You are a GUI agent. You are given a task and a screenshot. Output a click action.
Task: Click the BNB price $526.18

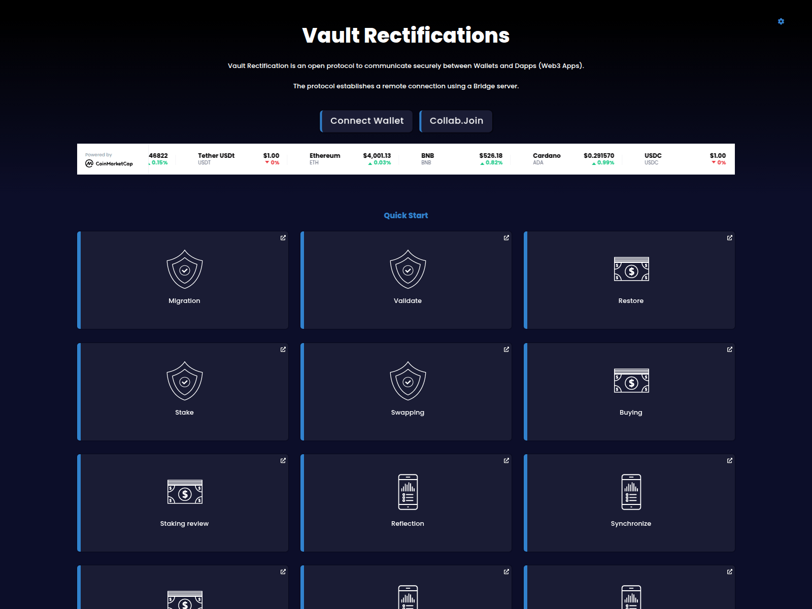coord(491,156)
